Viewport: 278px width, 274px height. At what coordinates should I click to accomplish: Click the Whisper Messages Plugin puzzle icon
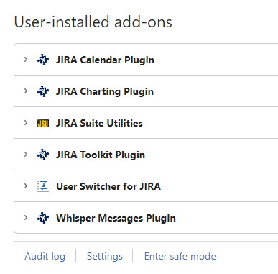pos(43,218)
